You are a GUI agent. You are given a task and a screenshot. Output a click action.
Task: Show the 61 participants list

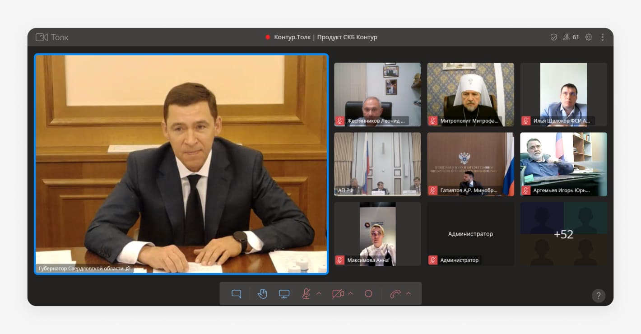pyautogui.click(x=571, y=37)
